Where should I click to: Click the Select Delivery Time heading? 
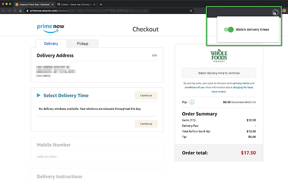point(66,95)
